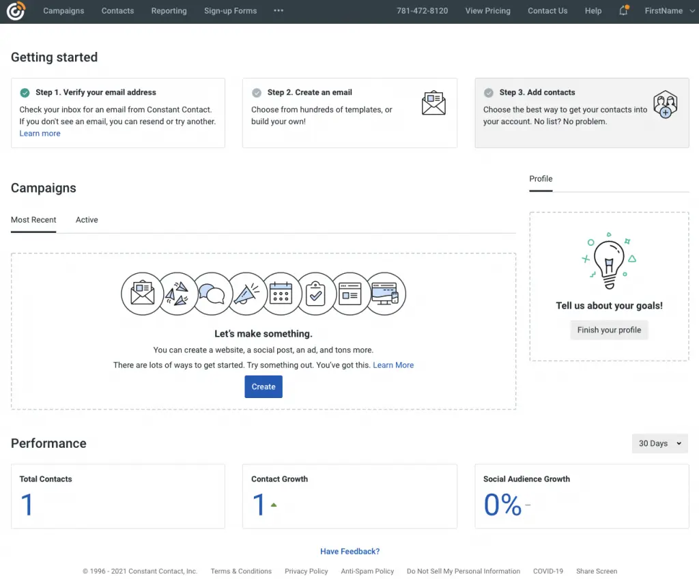Expand the FirstName account menu
This screenshot has height=579, width=699.
(670, 11)
